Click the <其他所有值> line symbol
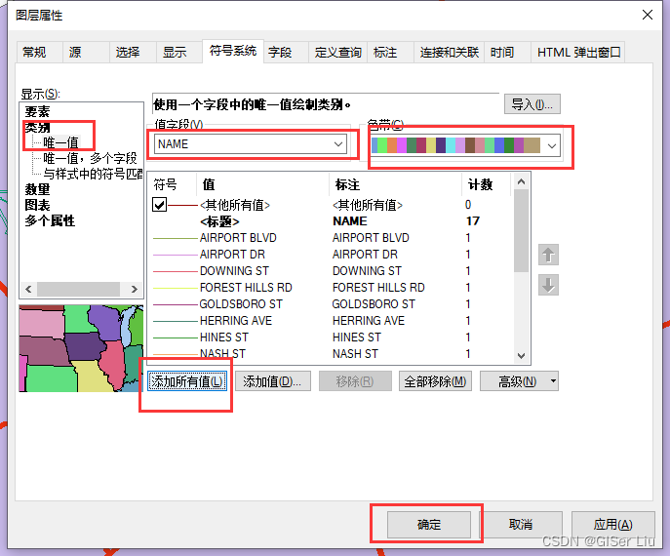670x556 pixels. click(x=183, y=205)
